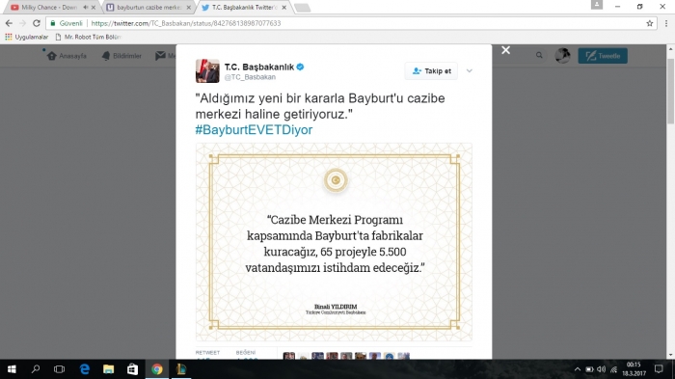Open File Explorer from taskbar
This screenshot has height=379, width=675.
[108, 369]
